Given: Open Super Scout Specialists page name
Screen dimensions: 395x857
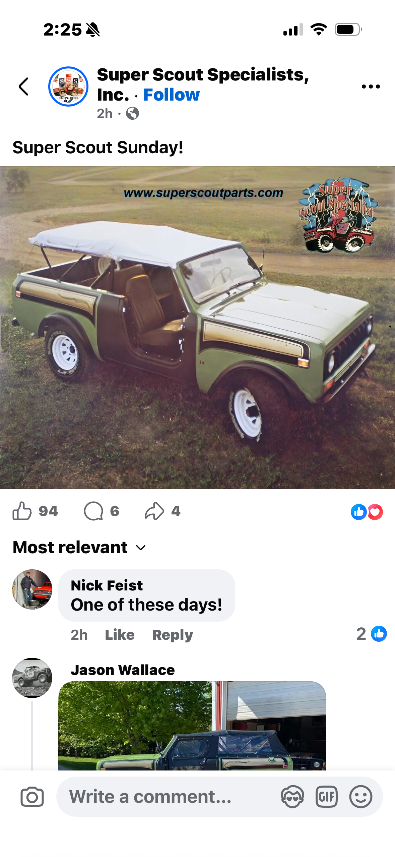Looking at the screenshot, I should pyautogui.click(x=203, y=84).
